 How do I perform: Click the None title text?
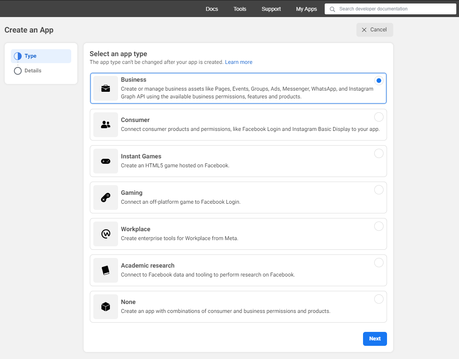tap(128, 302)
